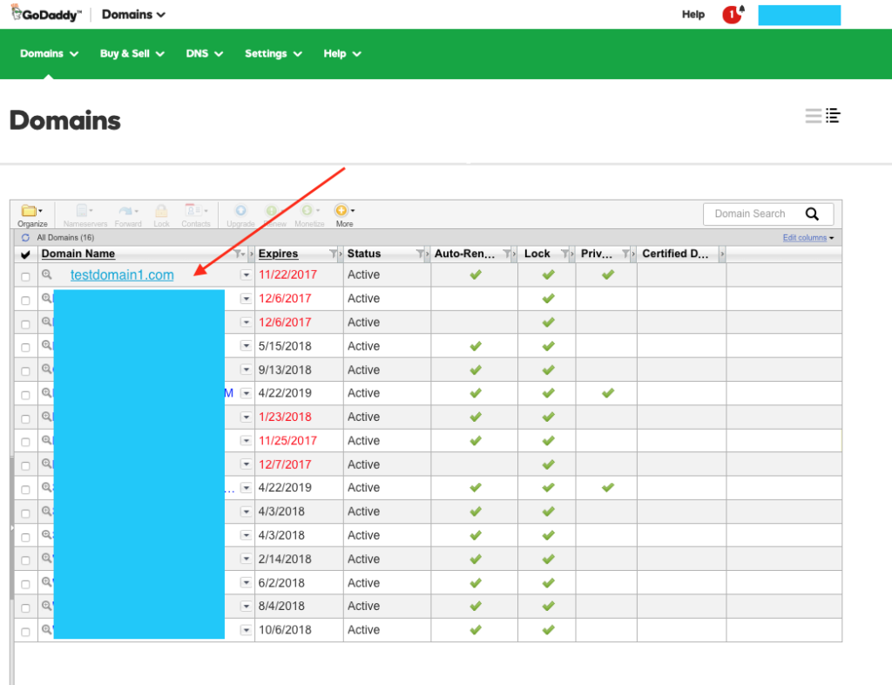The image size is (892, 685).
Task: Click the Upgrade toolbar icon
Action: tap(240, 215)
